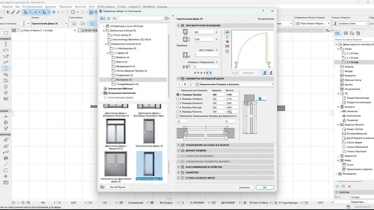This screenshot has height=210, width=374.
Task: Select 'Ворота 26' folder in tree
Action: pyautogui.click(x=122, y=62)
